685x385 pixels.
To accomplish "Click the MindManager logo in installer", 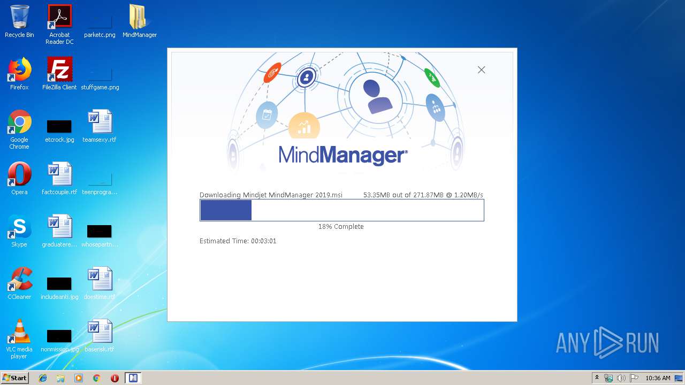I will 343,155.
